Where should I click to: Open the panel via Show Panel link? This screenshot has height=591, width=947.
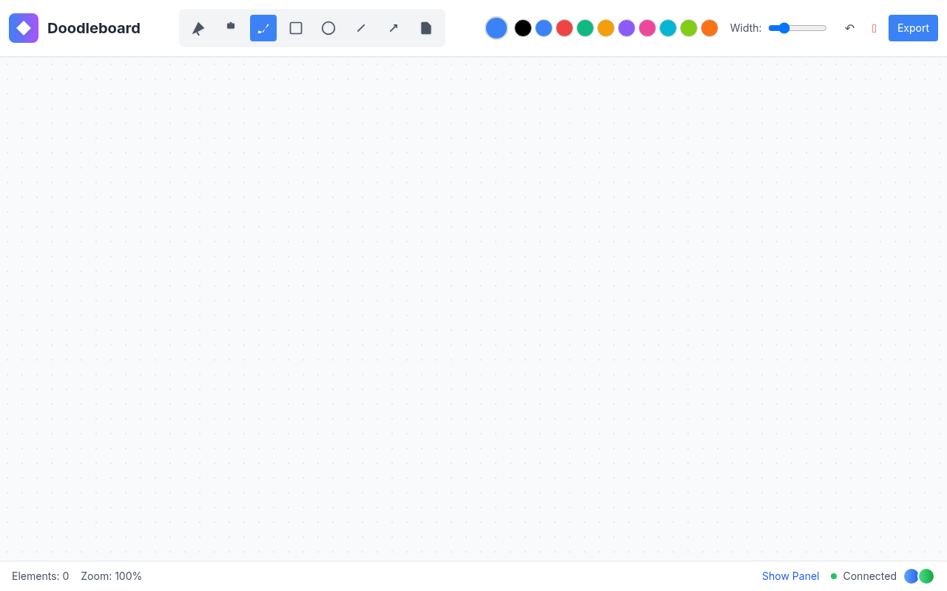point(790,576)
